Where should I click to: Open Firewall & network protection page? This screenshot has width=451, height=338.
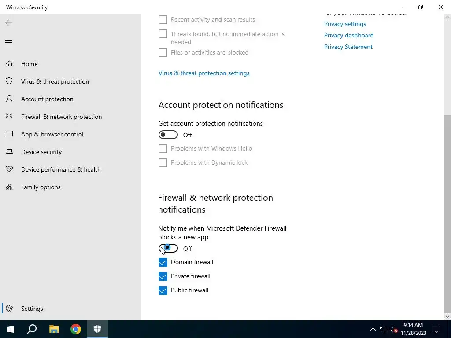pos(70,116)
